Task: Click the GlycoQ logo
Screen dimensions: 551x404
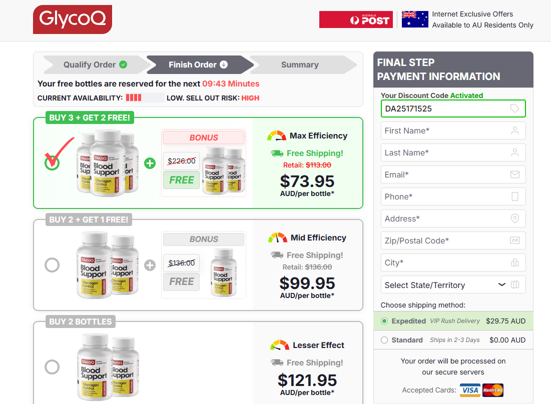Action: [72, 19]
